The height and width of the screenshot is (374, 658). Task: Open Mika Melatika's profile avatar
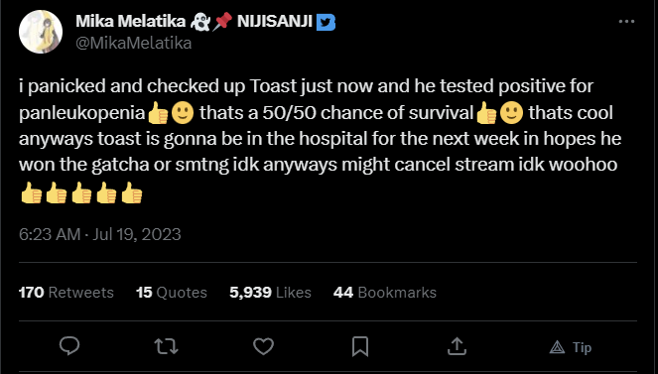coord(41,33)
